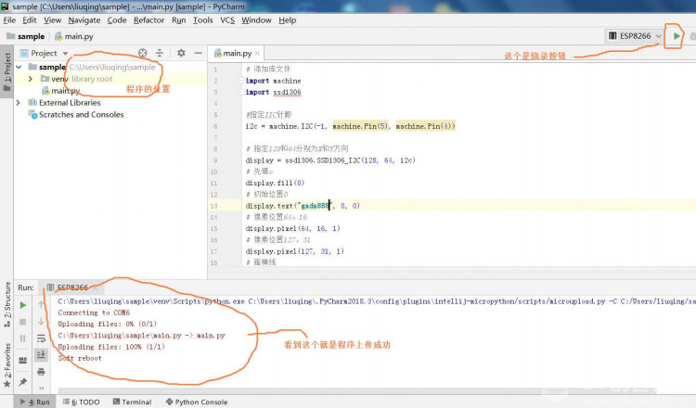Image resolution: width=696 pixels, height=408 pixels.
Task: Click Scroll from Source target icon
Action: point(142,53)
